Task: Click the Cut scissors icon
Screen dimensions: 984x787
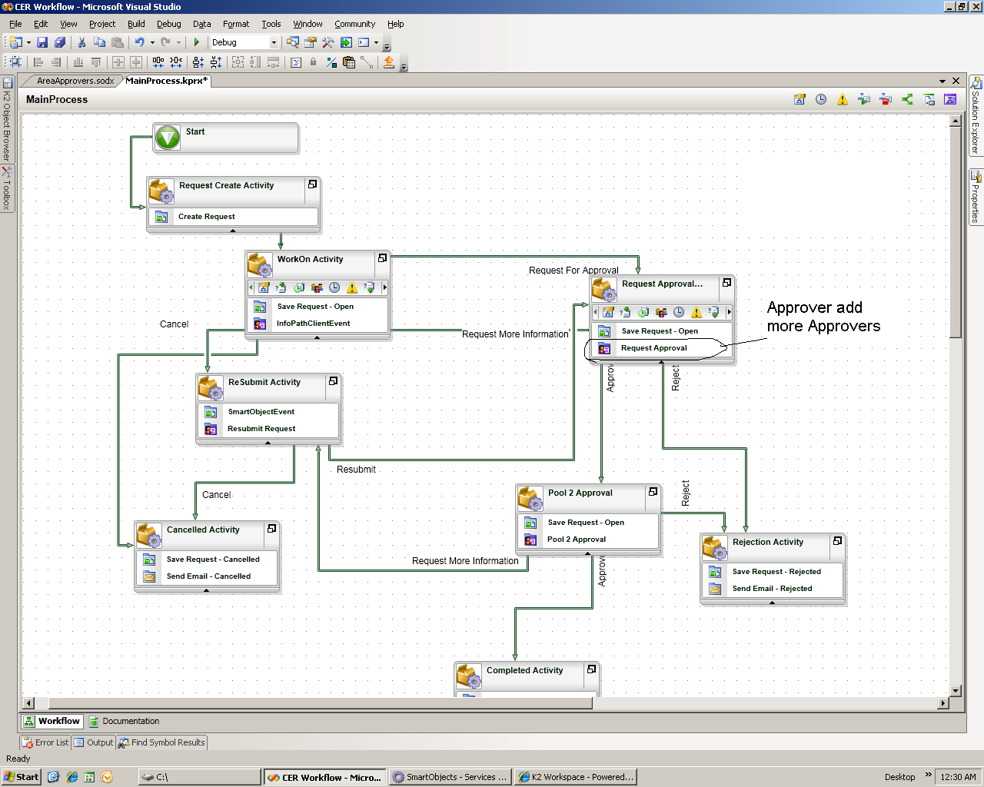Action: pyautogui.click(x=81, y=42)
